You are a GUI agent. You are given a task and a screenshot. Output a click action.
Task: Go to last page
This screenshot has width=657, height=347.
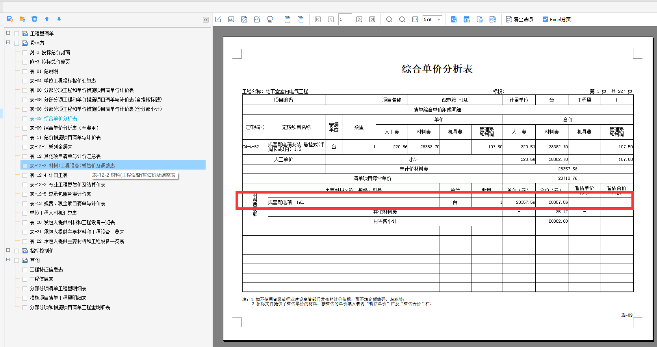point(372,19)
